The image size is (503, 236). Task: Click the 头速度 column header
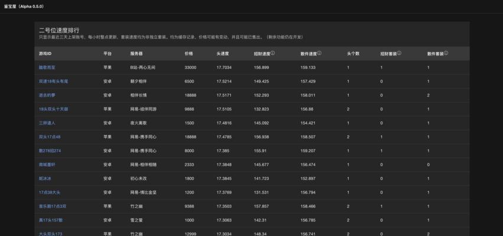coord(223,54)
